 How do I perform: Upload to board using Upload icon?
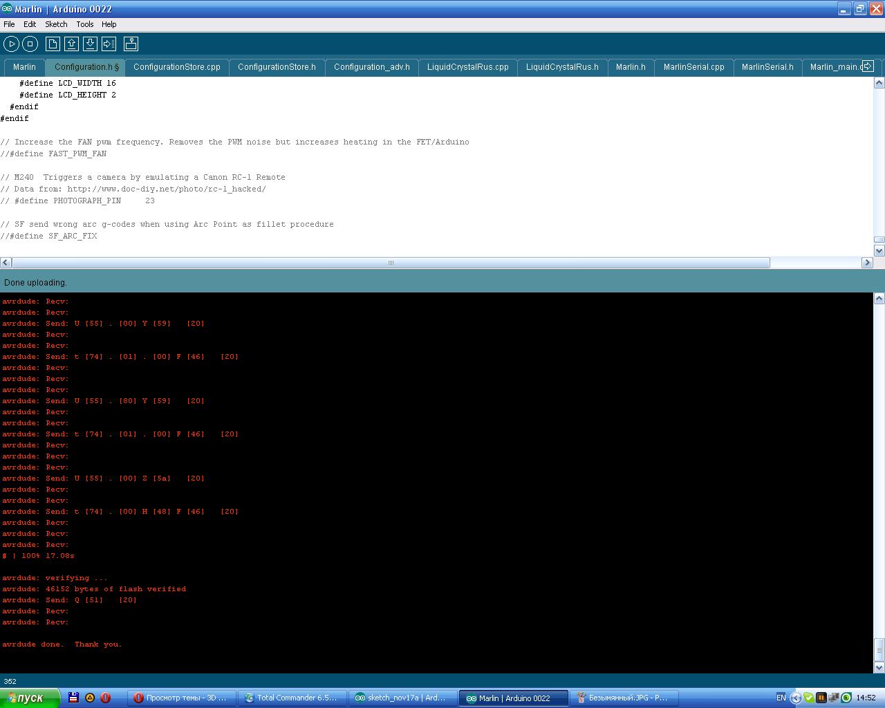[x=109, y=44]
